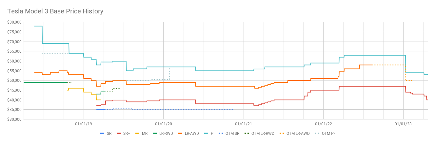Click the yellow MR legend marker
Image resolution: width=435 pixels, height=143 pixels.
pos(137,134)
